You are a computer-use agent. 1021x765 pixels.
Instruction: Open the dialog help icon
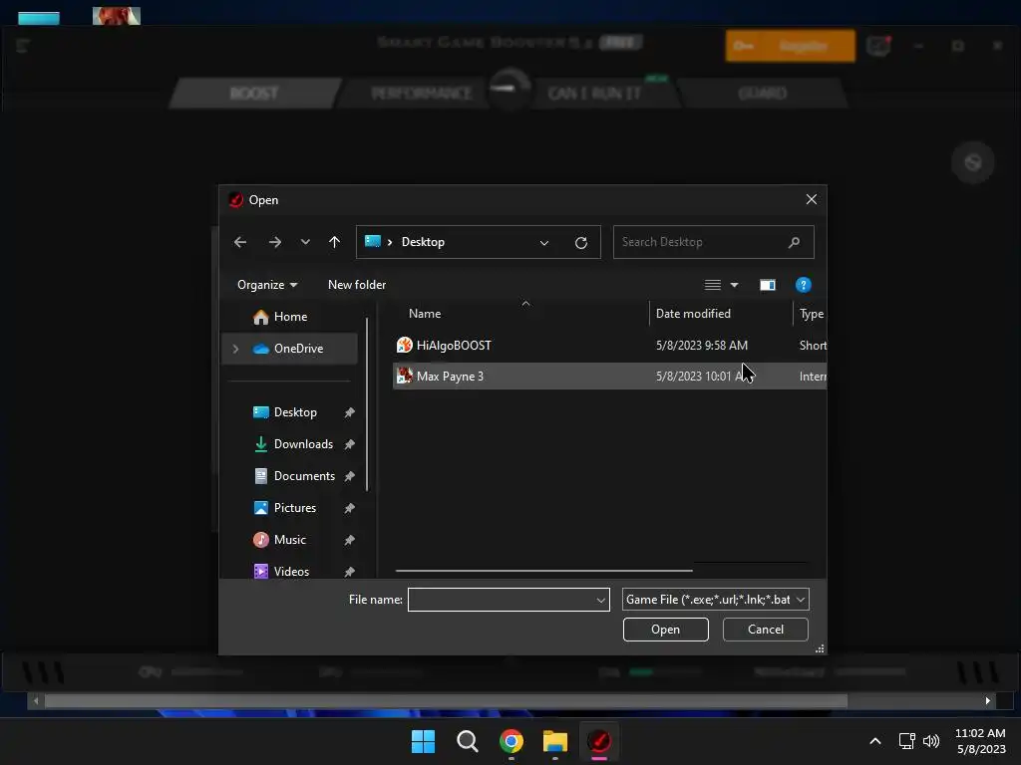(803, 285)
